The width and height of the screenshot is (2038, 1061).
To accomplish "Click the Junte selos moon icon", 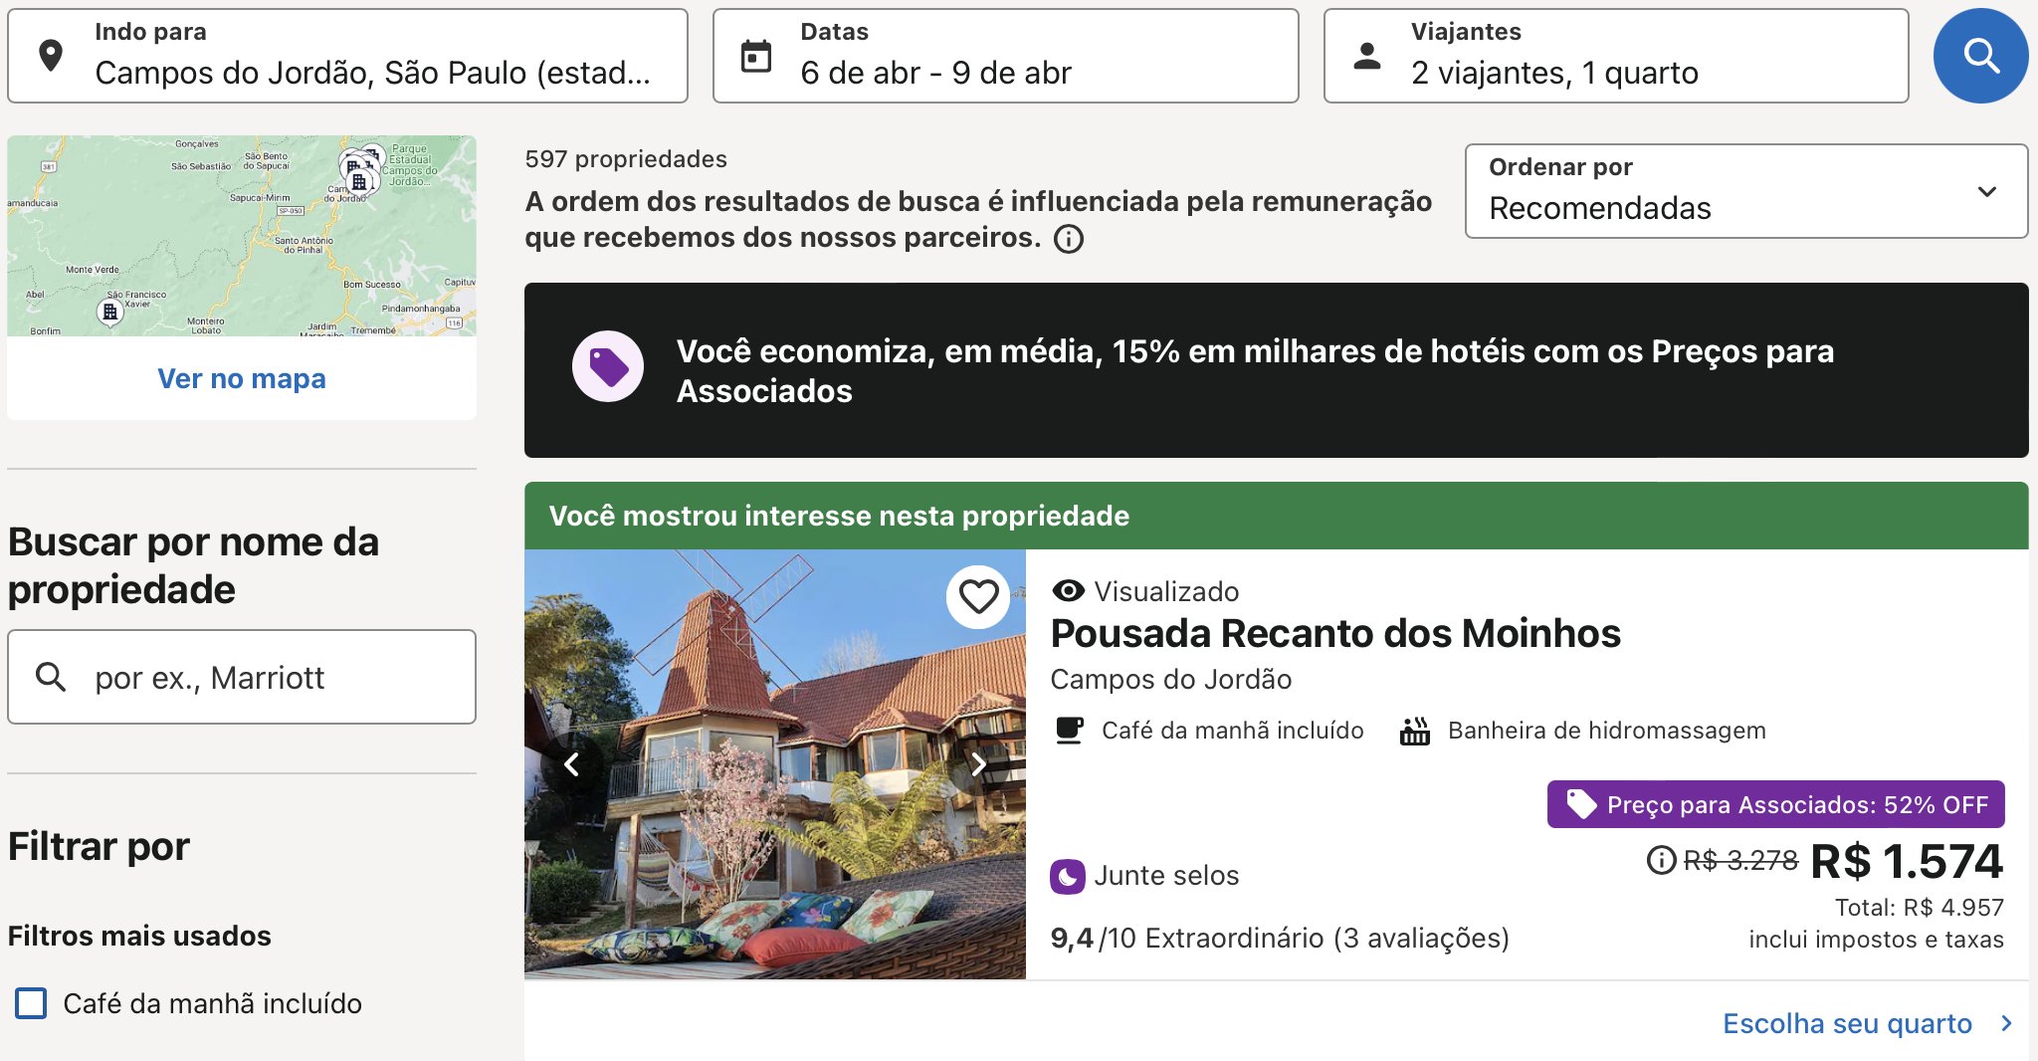I will pyautogui.click(x=1068, y=876).
